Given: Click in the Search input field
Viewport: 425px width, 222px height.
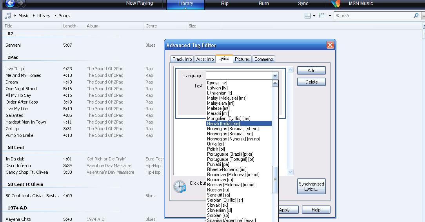Looking at the screenshot, I should coord(372,16).
